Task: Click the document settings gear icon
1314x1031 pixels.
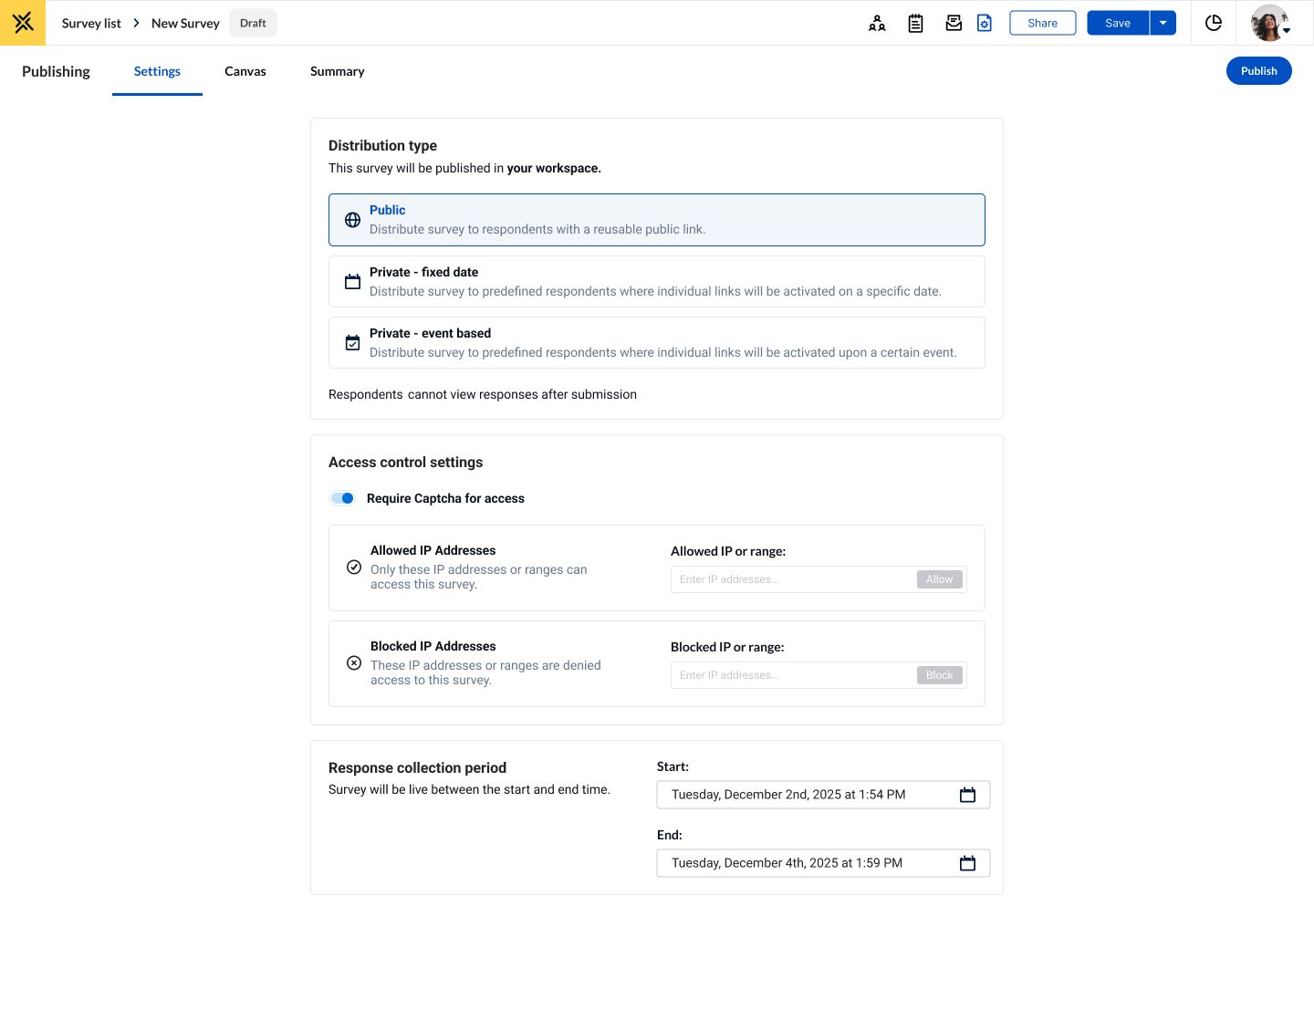Action: pos(985,24)
